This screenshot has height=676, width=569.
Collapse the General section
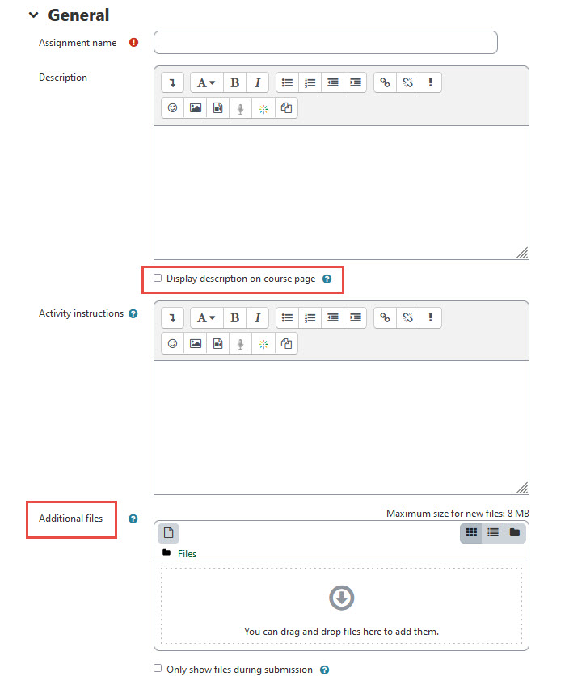tap(33, 15)
